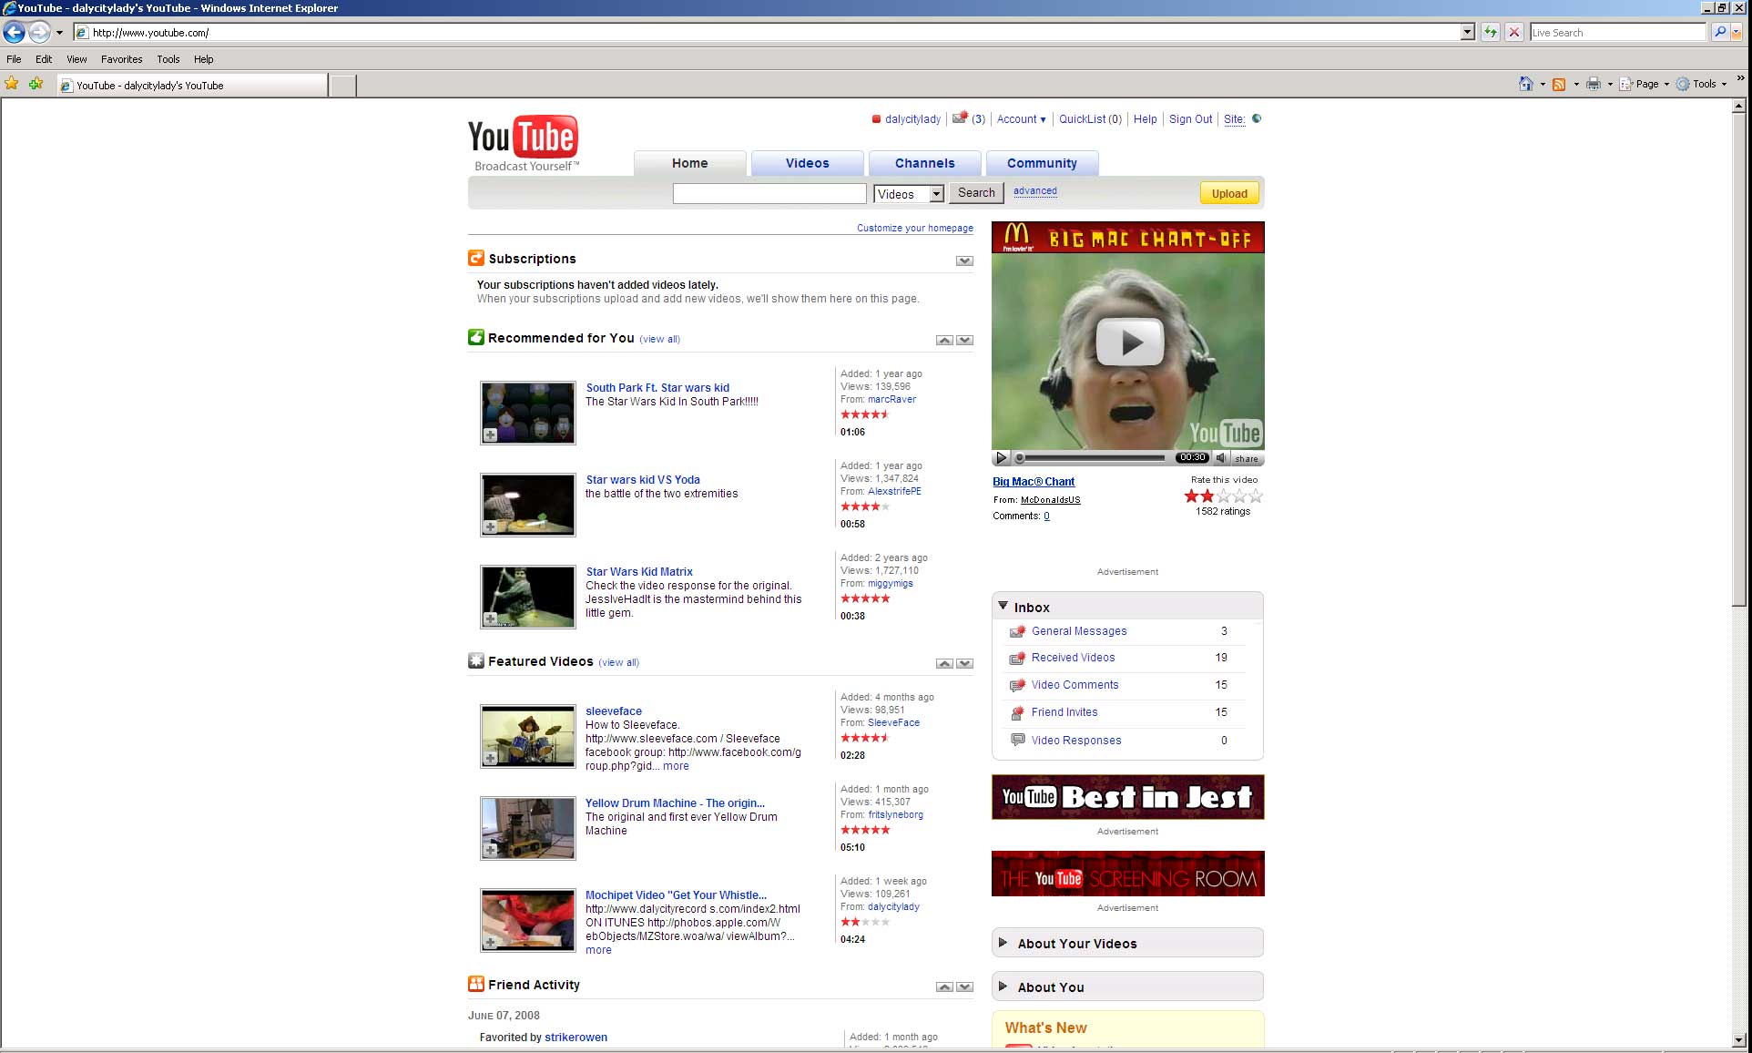The width and height of the screenshot is (1752, 1053).
Task: Open Yellow Drum Machine video thumbnail
Action: click(x=528, y=828)
